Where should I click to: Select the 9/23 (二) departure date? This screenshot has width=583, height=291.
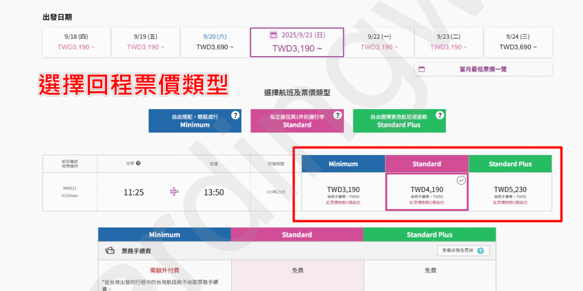[x=449, y=42]
